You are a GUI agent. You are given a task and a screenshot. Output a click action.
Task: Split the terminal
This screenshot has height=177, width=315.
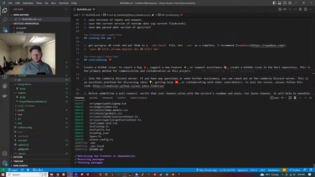(x=290, y=98)
